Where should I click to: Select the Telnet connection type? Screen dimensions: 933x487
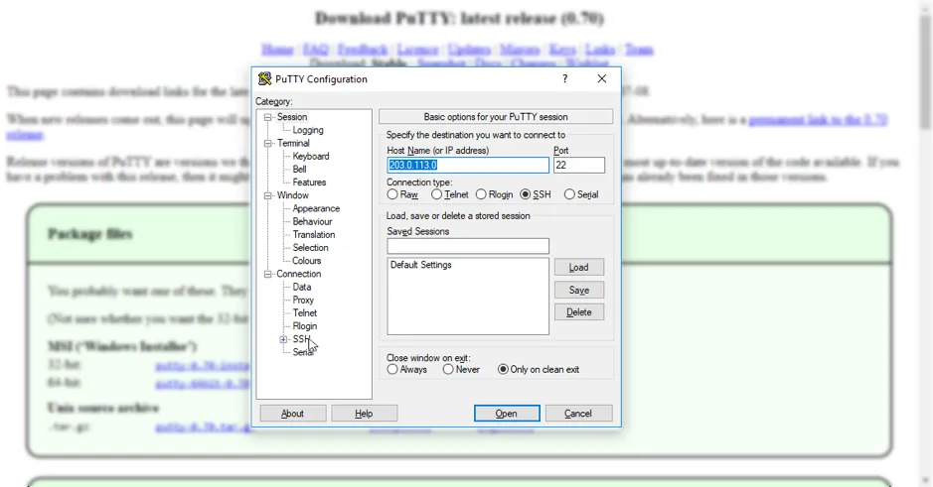coord(437,194)
